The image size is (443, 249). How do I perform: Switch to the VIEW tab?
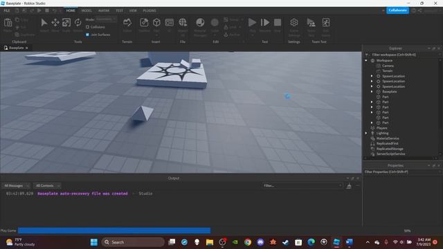pyautogui.click(x=133, y=10)
